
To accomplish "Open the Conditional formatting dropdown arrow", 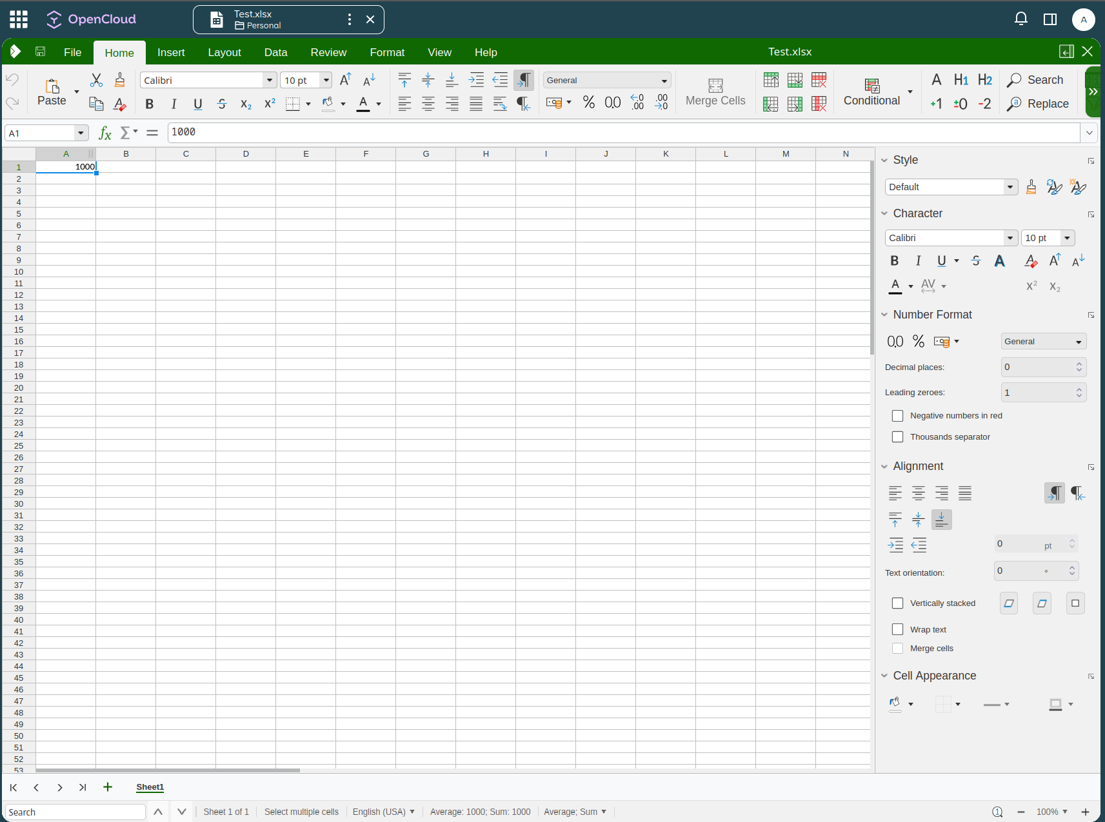I will click(x=910, y=92).
